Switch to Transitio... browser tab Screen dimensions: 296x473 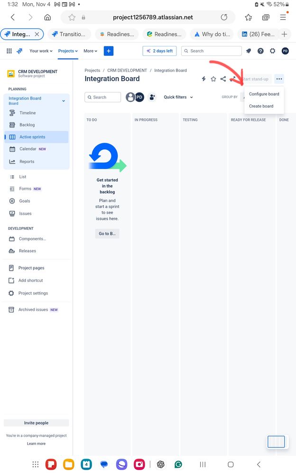(70, 35)
